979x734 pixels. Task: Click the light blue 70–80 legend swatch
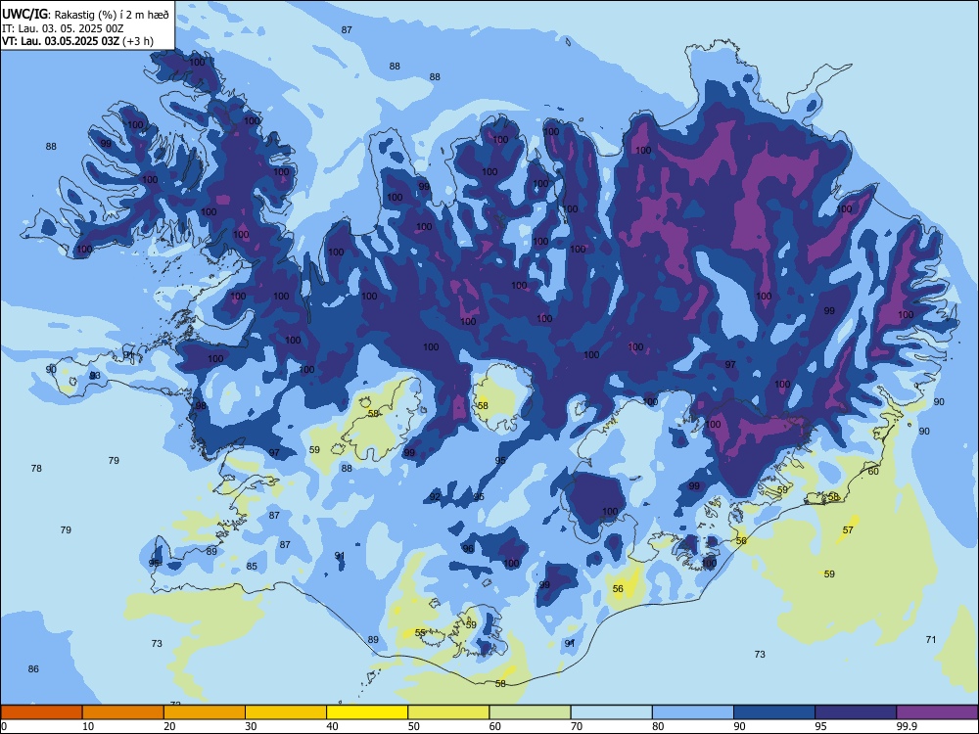612,712
